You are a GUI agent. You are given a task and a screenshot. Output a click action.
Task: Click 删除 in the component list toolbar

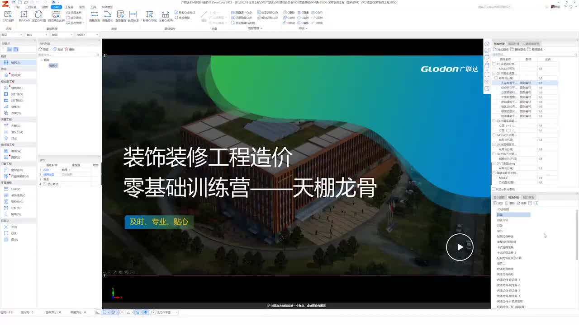click(70, 49)
